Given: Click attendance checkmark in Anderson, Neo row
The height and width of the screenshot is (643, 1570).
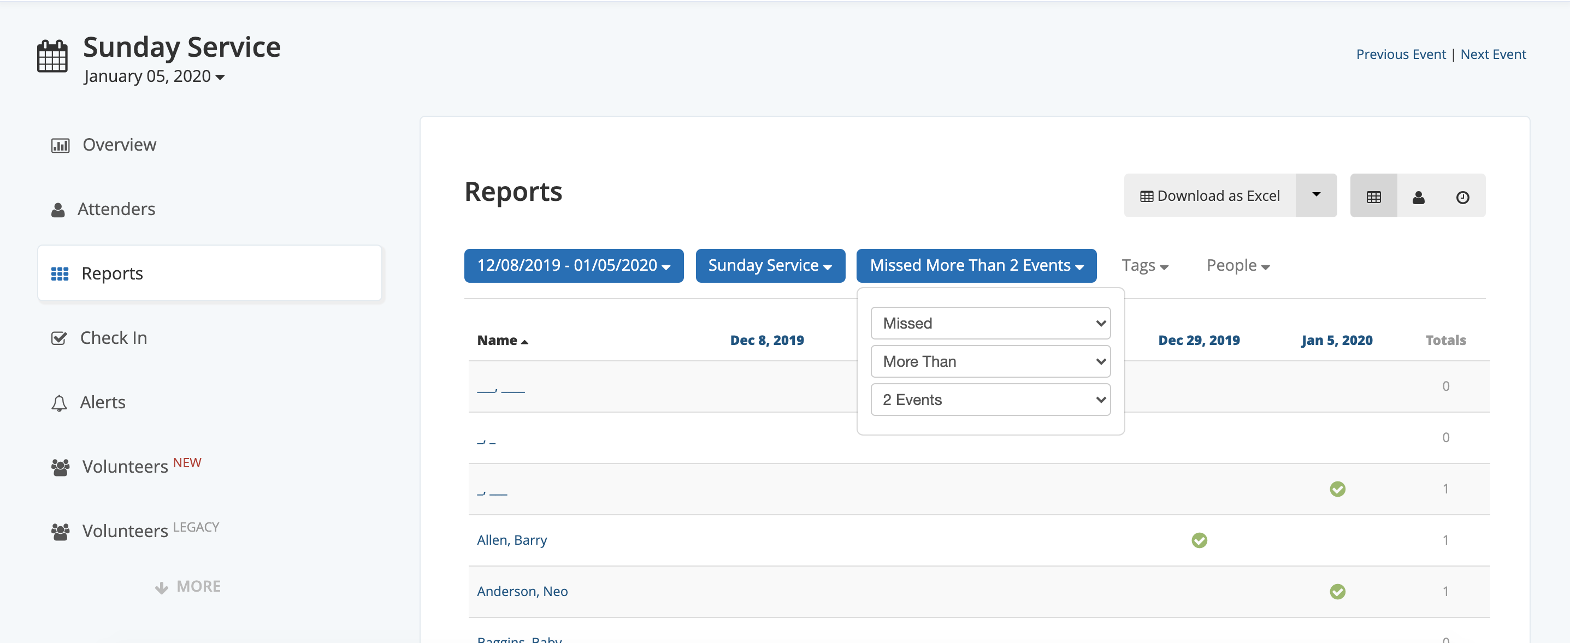Looking at the screenshot, I should (x=1338, y=592).
